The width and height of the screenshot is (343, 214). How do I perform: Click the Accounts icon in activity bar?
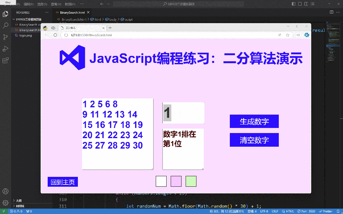pos(5,191)
